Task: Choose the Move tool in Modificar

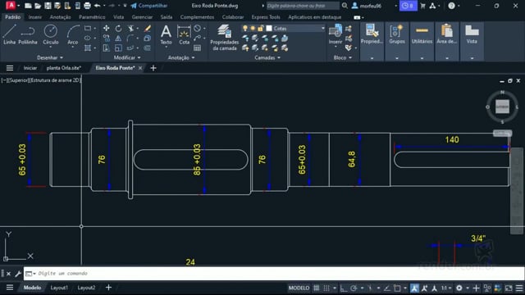Action: pos(106,29)
